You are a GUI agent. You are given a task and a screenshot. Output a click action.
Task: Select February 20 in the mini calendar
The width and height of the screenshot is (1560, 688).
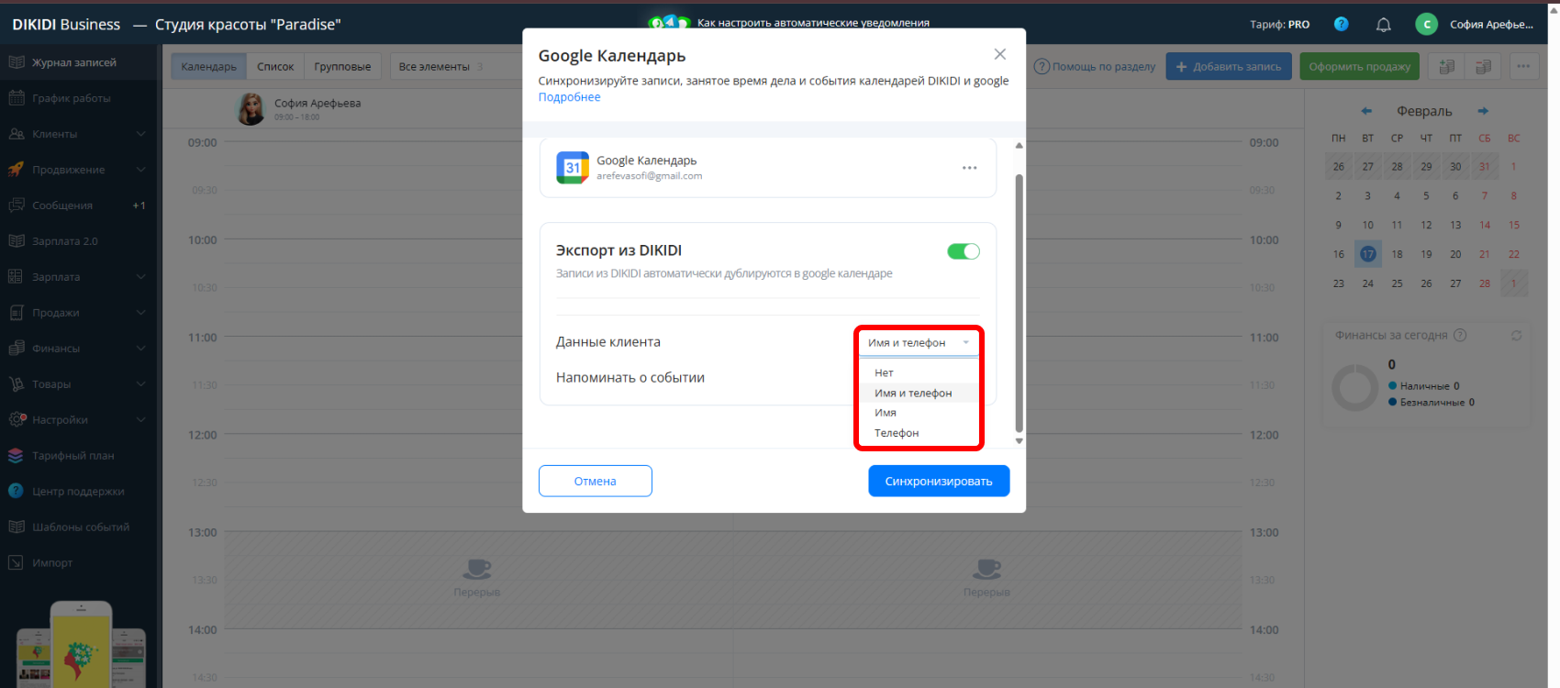pyautogui.click(x=1455, y=254)
